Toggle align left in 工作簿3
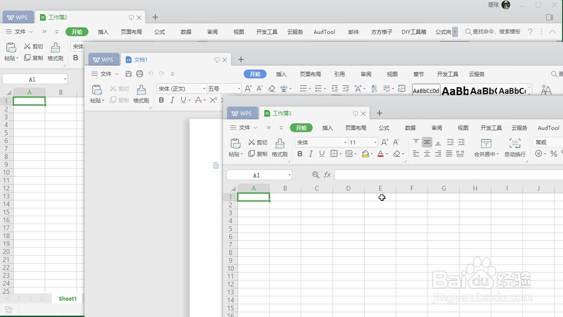The image size is (563, 317). tap(416, 154)
